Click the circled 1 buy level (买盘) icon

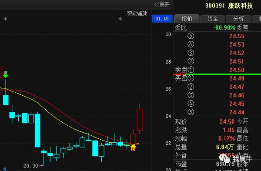click(x=191, y=78)
